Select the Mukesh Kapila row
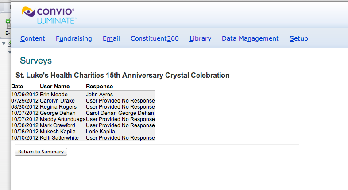Image resolution: width=348 pixels, height=190 pixels. tap(83, 132)
